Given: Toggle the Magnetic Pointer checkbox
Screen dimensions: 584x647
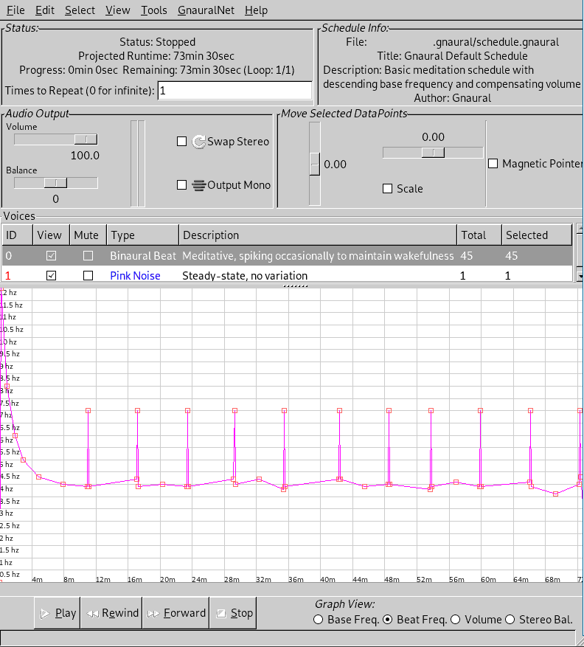Looking at the screenshot, I should click(x=493, y=164).
